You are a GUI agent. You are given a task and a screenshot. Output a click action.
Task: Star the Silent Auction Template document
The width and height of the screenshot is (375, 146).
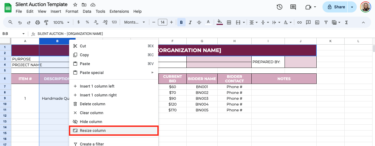[x=75, y=5]
